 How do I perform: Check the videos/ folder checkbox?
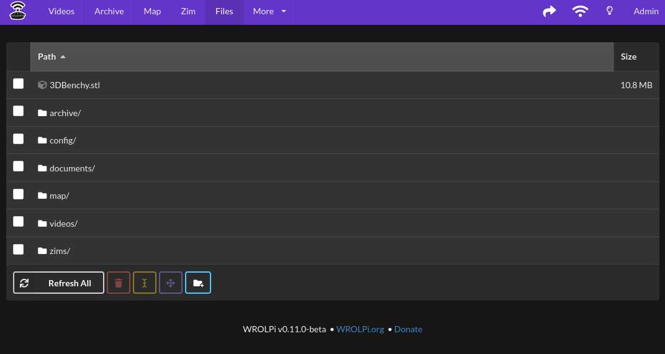click(19, 222)
